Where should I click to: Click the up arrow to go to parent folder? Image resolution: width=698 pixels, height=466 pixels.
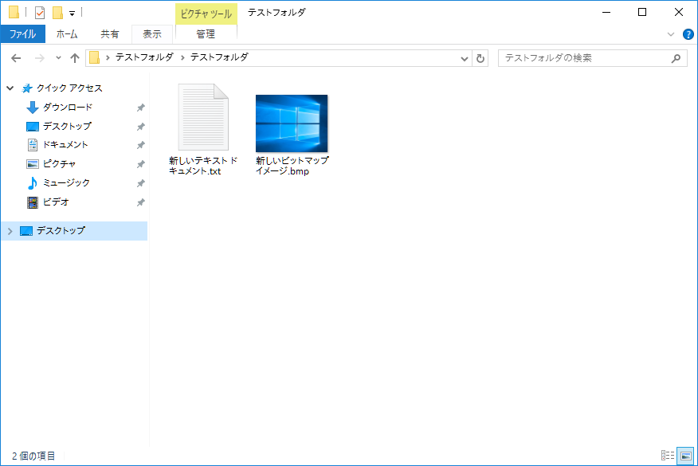coord(75,57)
